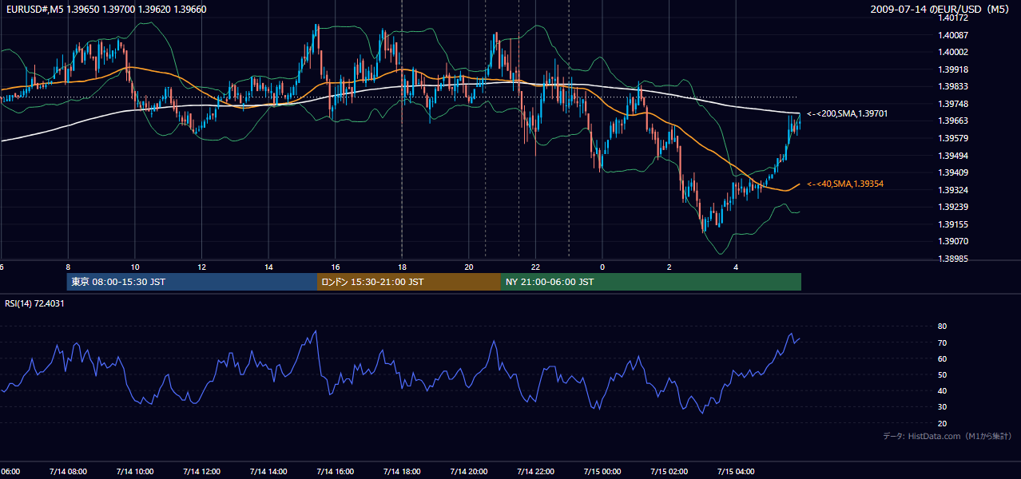Click hour tick 16 under price chart

coord(336,267)
